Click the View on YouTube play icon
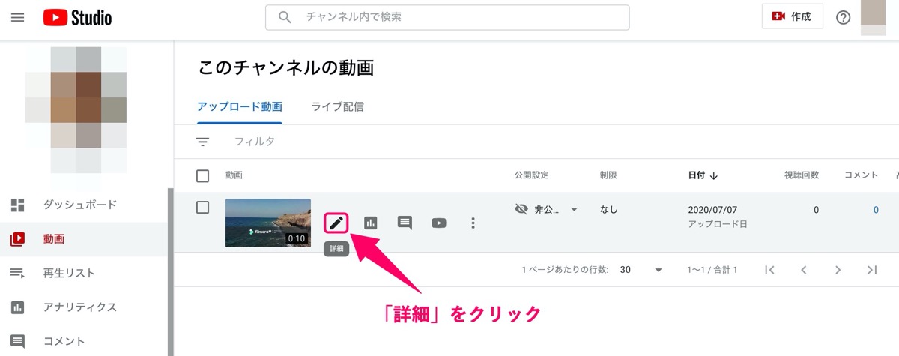 tap(439, 223)
